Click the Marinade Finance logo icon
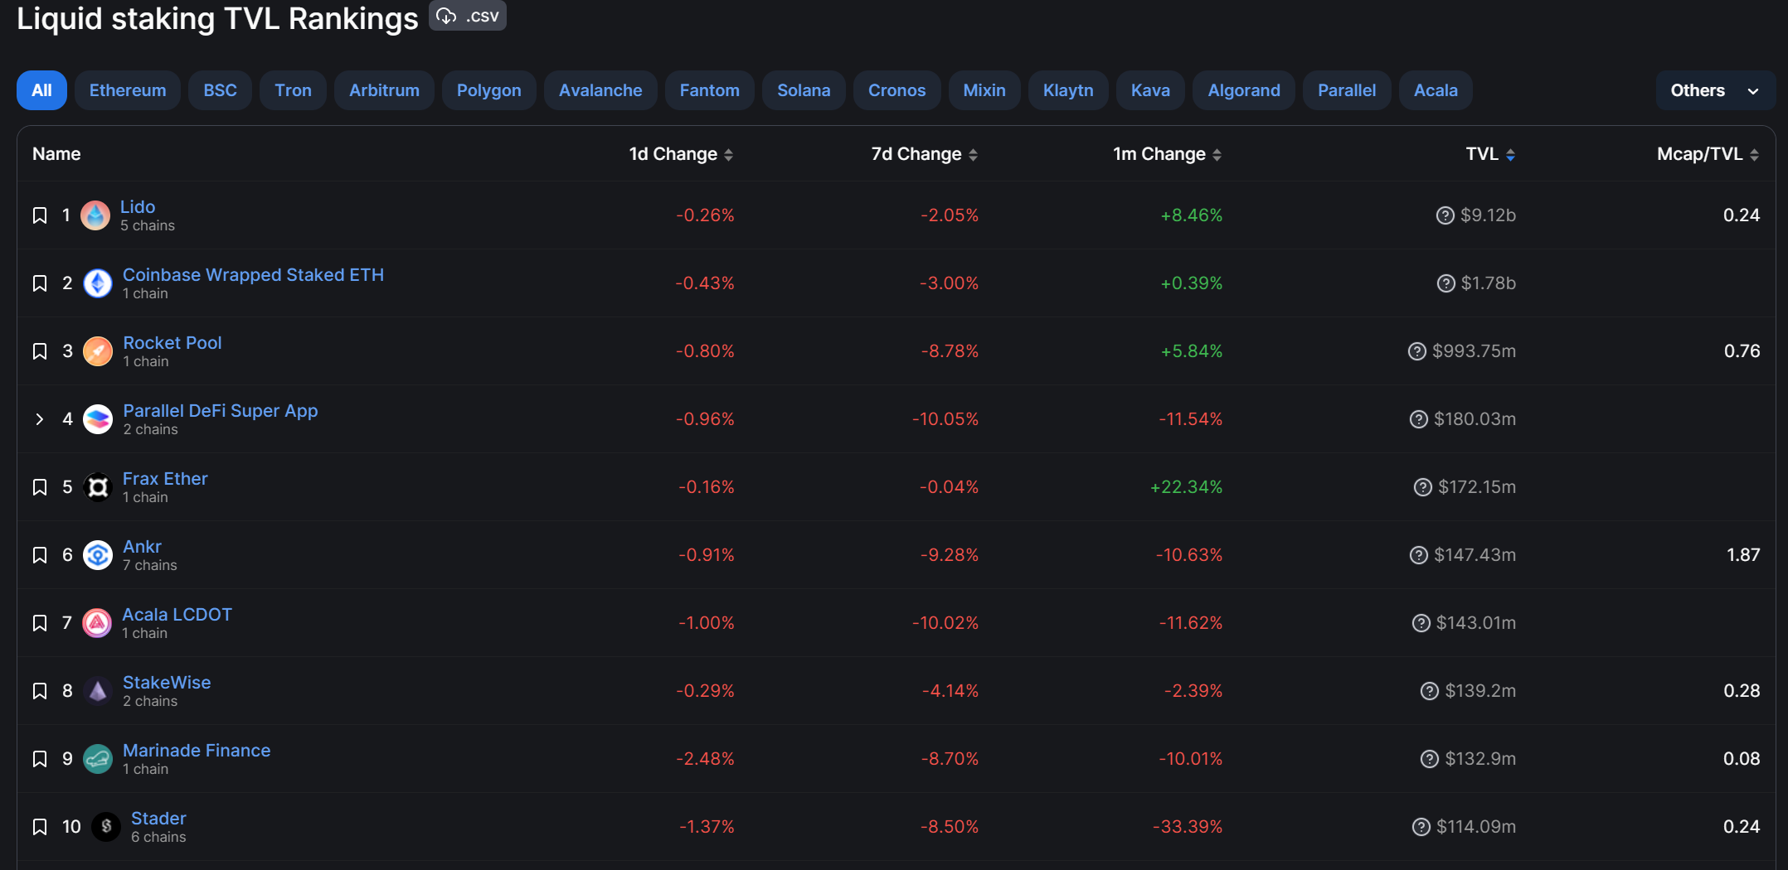The image size is (1788, 870). tap(98, 759)
